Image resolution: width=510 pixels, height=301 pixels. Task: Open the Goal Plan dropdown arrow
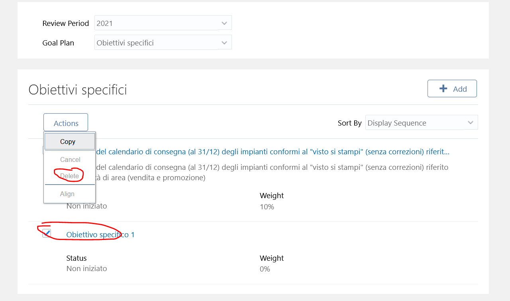(225, 42)
